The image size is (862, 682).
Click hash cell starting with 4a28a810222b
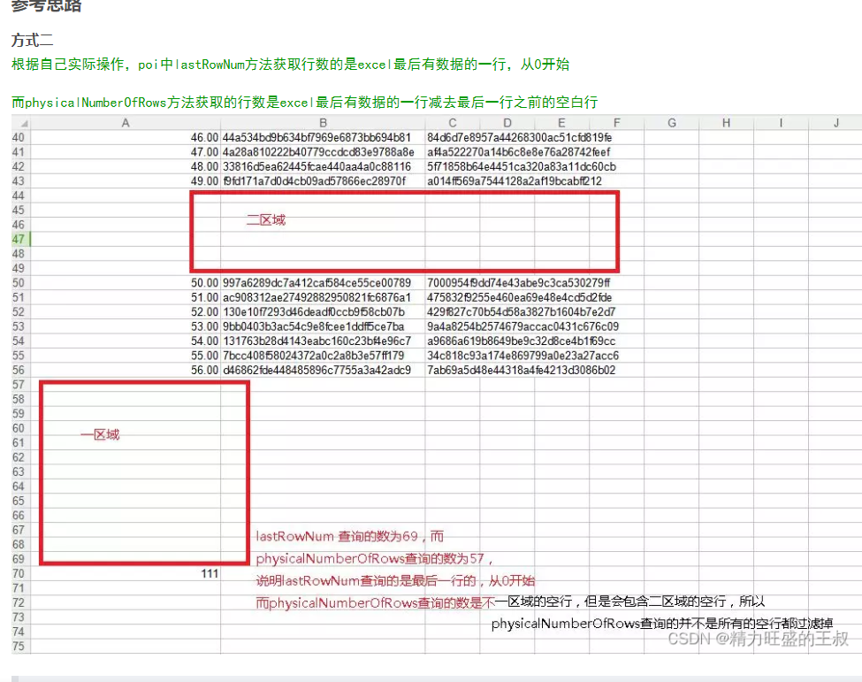click(x=323, y=152)
